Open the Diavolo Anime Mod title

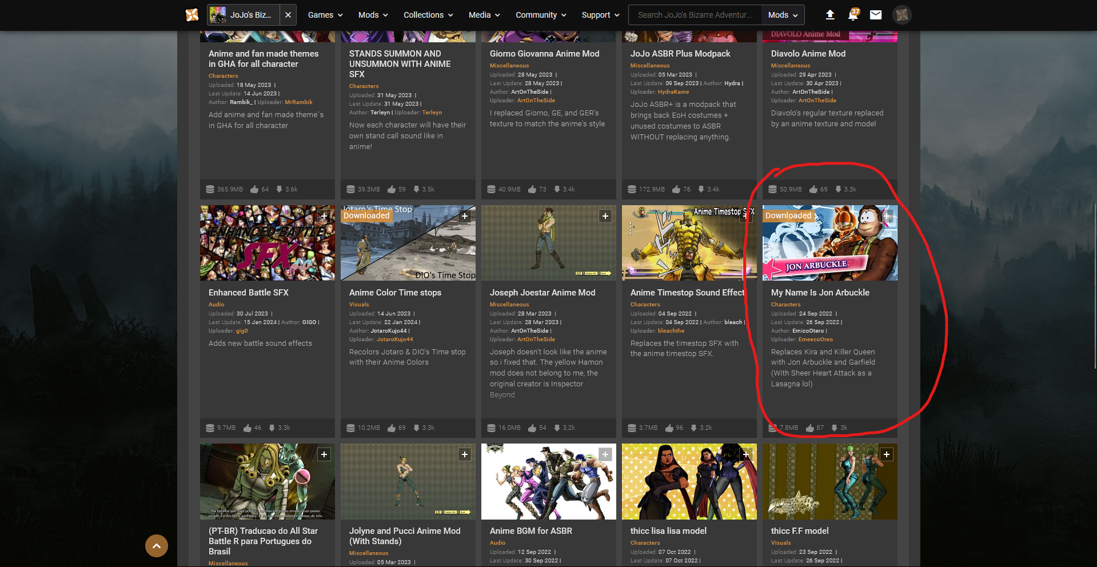pyautogui.click(x=808, y=54)
